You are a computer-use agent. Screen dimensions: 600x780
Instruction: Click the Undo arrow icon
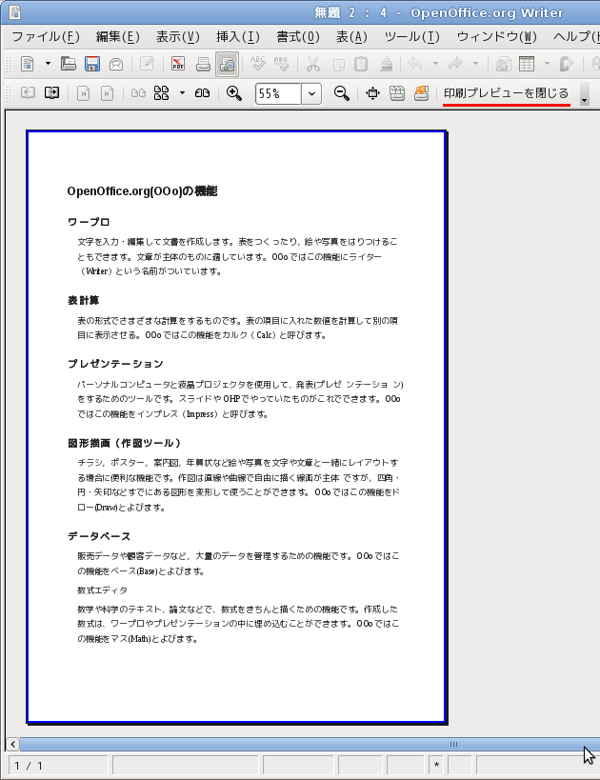(x=415, y=64)
